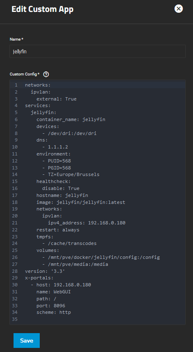Open the Custom Config help tooltip icon
Screen dimensions: 193x352
46,74
